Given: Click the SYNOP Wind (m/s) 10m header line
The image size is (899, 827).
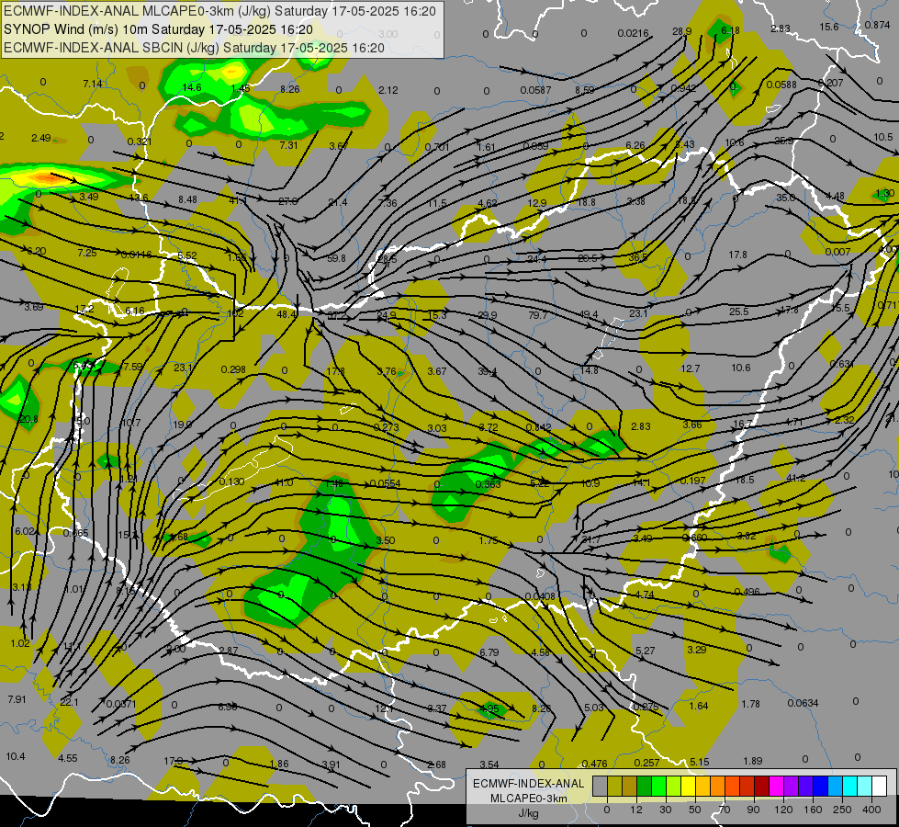Looking at the screenshot, I should click(158, 29).
